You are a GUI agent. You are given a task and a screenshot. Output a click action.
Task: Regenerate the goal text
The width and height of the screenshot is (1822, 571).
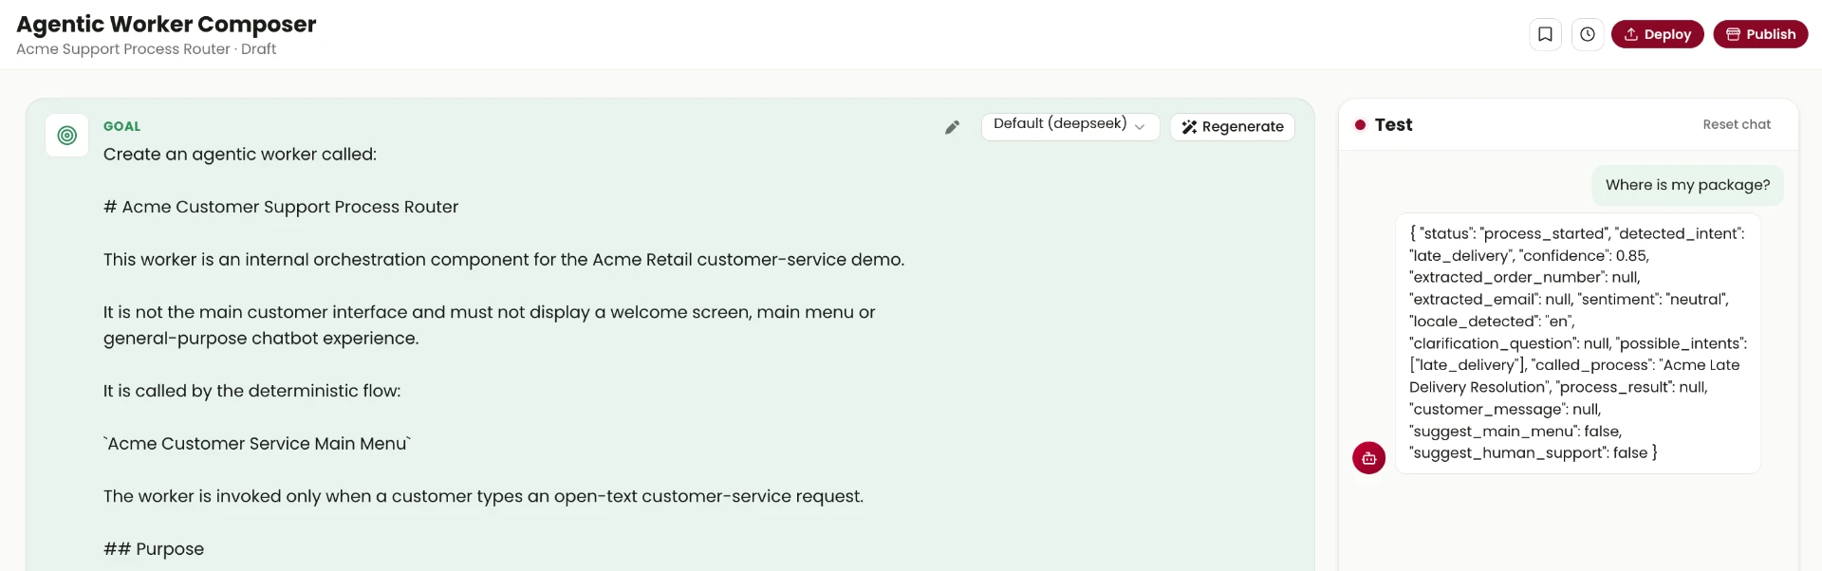[x=1232, y=127]
